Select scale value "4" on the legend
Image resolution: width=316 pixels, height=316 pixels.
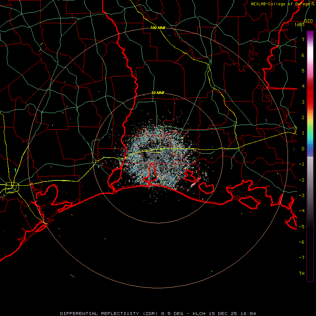[303, 86]
